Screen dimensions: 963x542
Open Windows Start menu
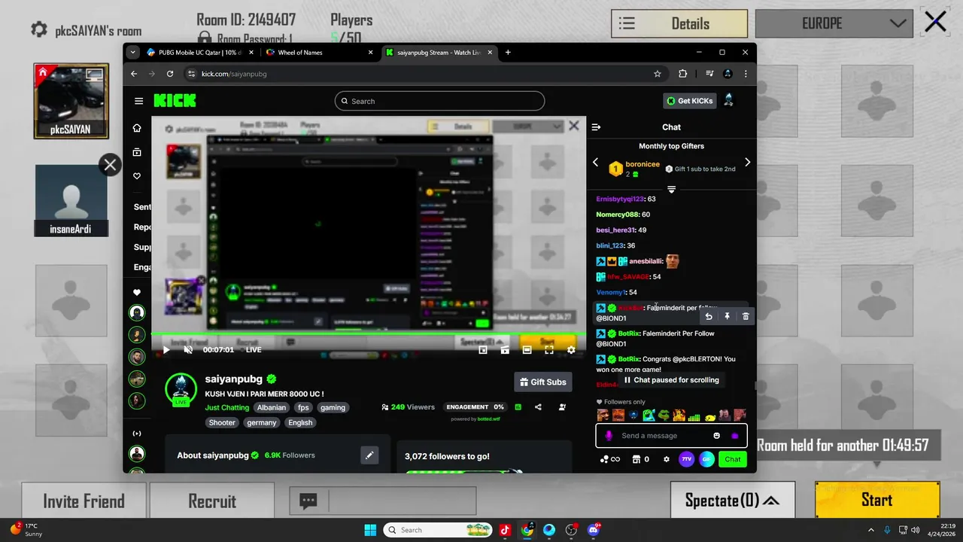(370, 530)
